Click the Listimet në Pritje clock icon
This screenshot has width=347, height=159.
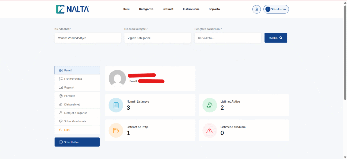tap(116, 130)
